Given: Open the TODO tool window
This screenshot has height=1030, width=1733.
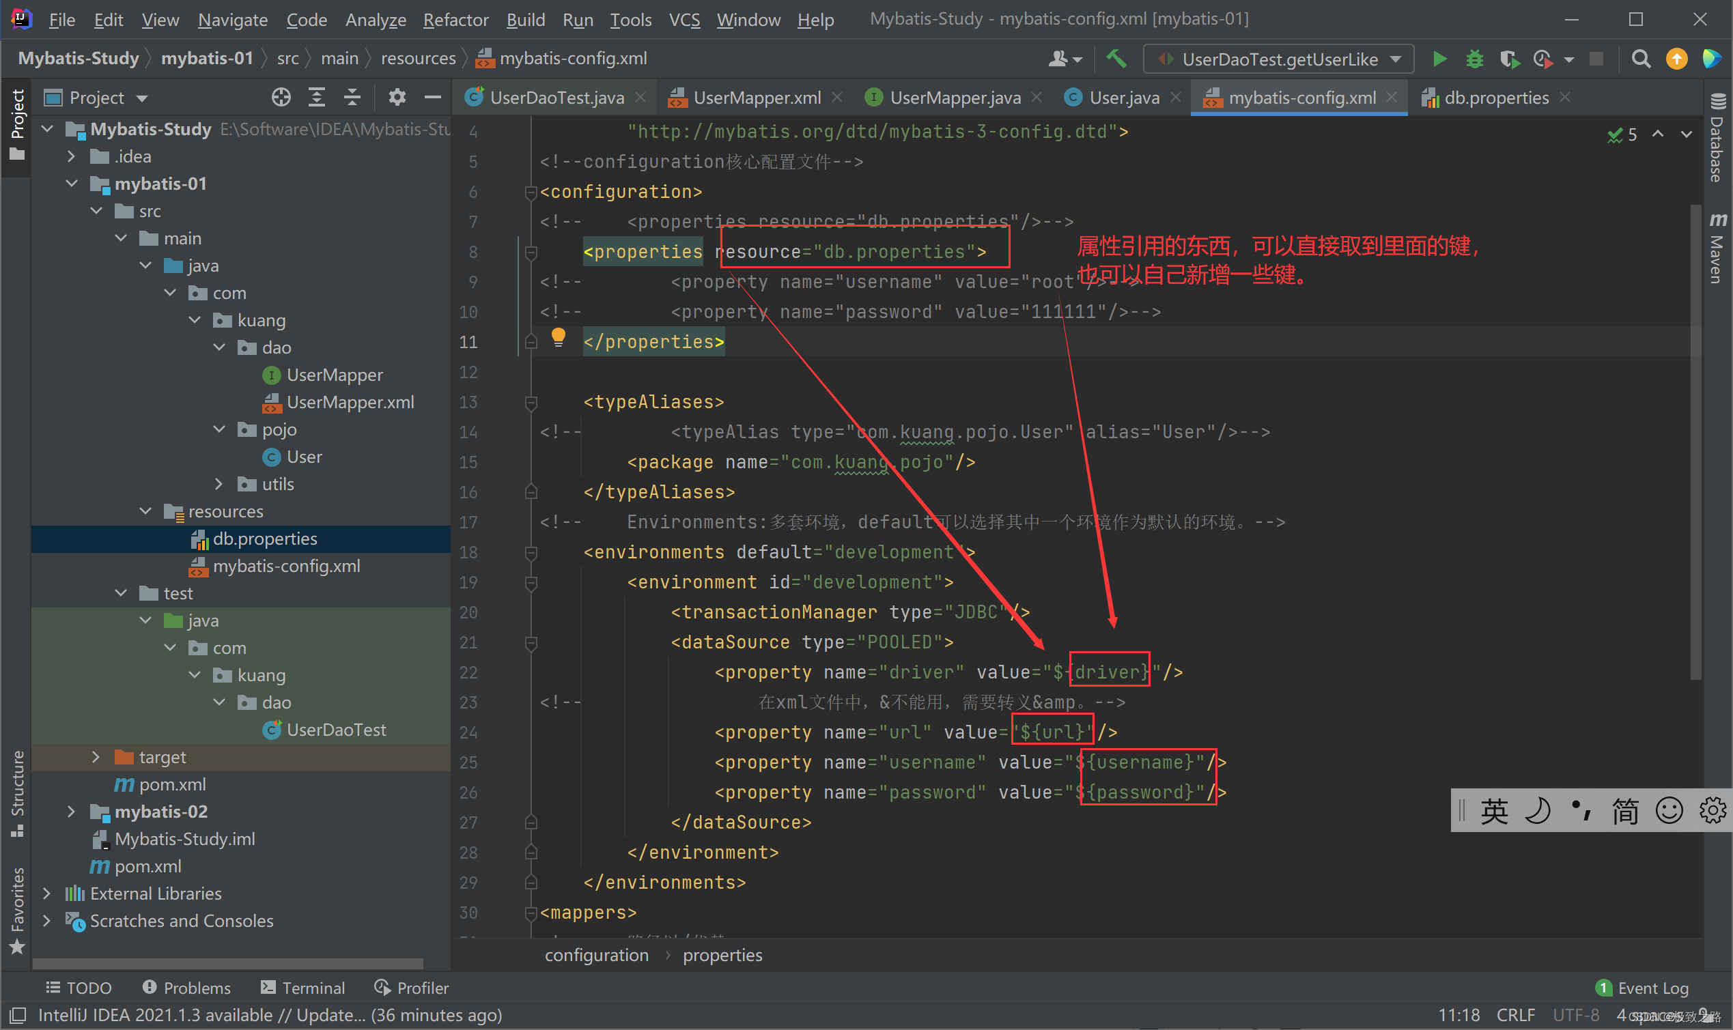Looking at the screenshot, I should (79, 988).
